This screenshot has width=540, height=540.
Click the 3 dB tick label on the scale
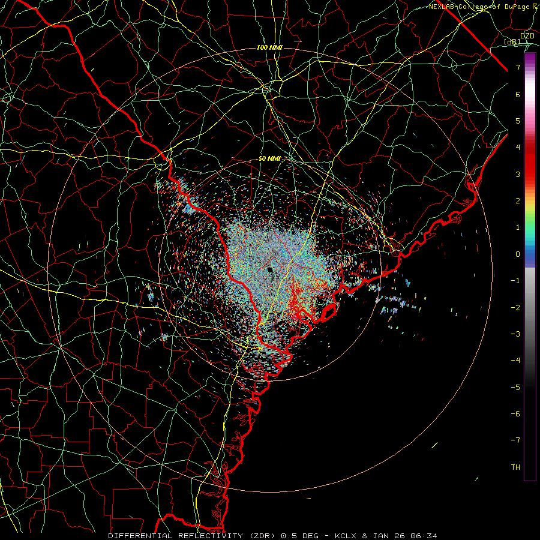tap(518, 174)
